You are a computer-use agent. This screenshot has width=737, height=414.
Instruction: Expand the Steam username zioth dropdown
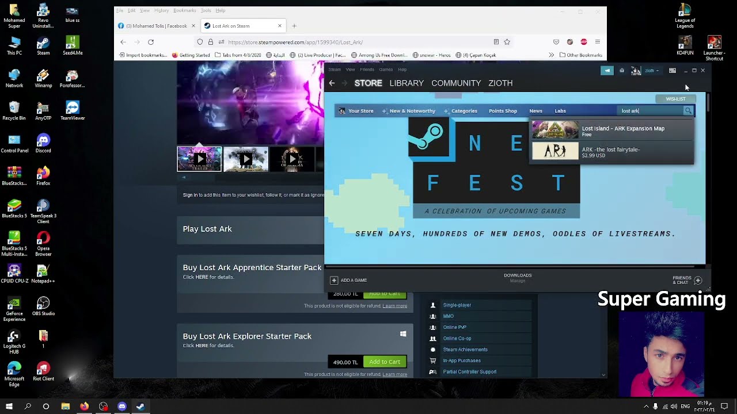click(x=652, y=71)
